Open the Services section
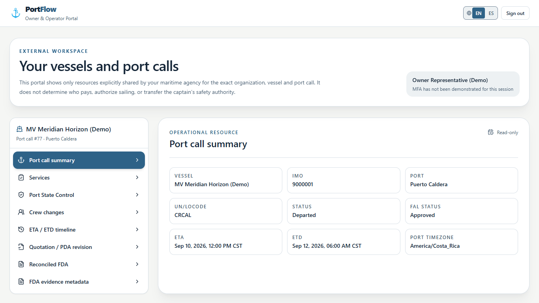Viewport: 539px width, 303px height. pos(79,178)
